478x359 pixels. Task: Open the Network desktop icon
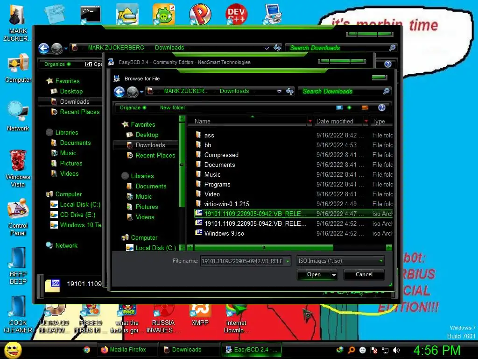click(18, 116)
